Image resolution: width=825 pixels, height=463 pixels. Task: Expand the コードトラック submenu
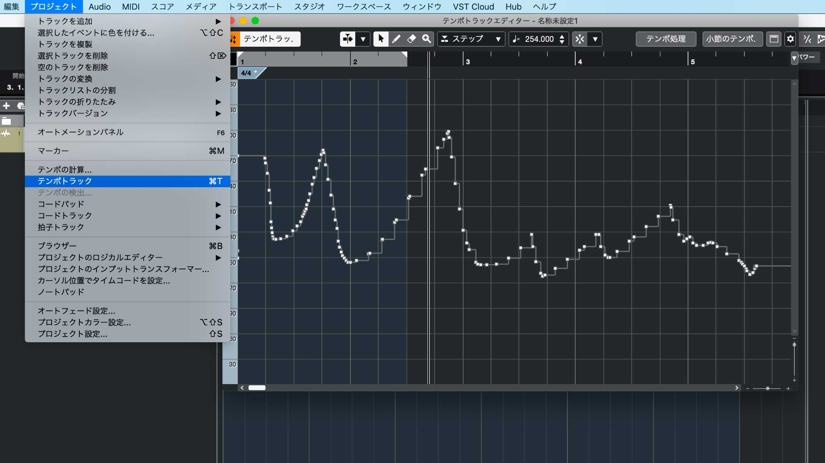pos(127,216)
